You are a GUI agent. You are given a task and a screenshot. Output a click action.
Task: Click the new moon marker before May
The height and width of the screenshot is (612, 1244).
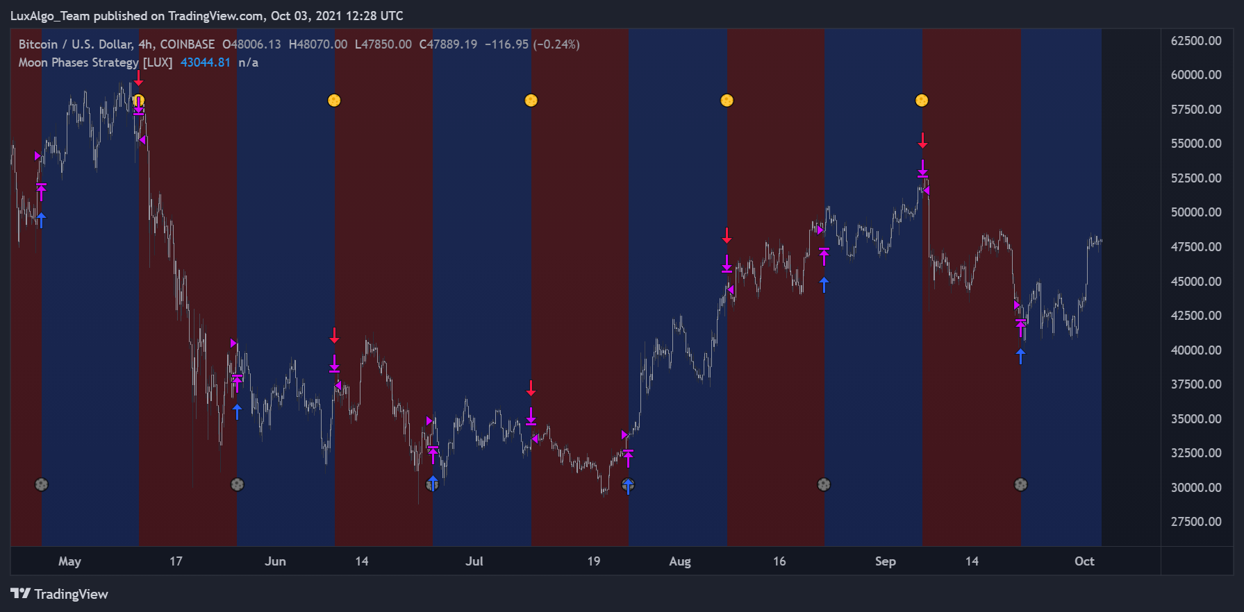(x=42, y=484)
